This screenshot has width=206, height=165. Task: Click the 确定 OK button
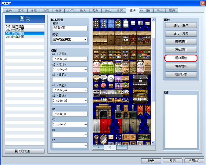(x=151, y=161)
